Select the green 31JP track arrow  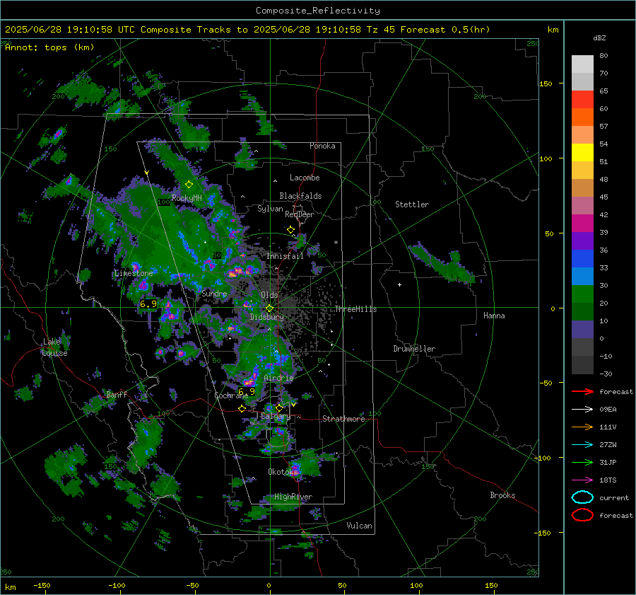click(x=582, y=462)
